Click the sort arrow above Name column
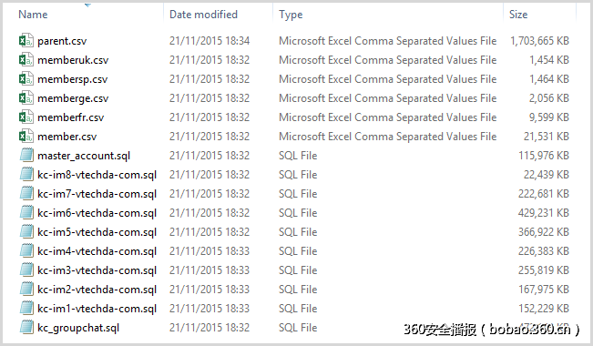Image resolution: width=593 pixels, height=346 pixels. (87, 5)
